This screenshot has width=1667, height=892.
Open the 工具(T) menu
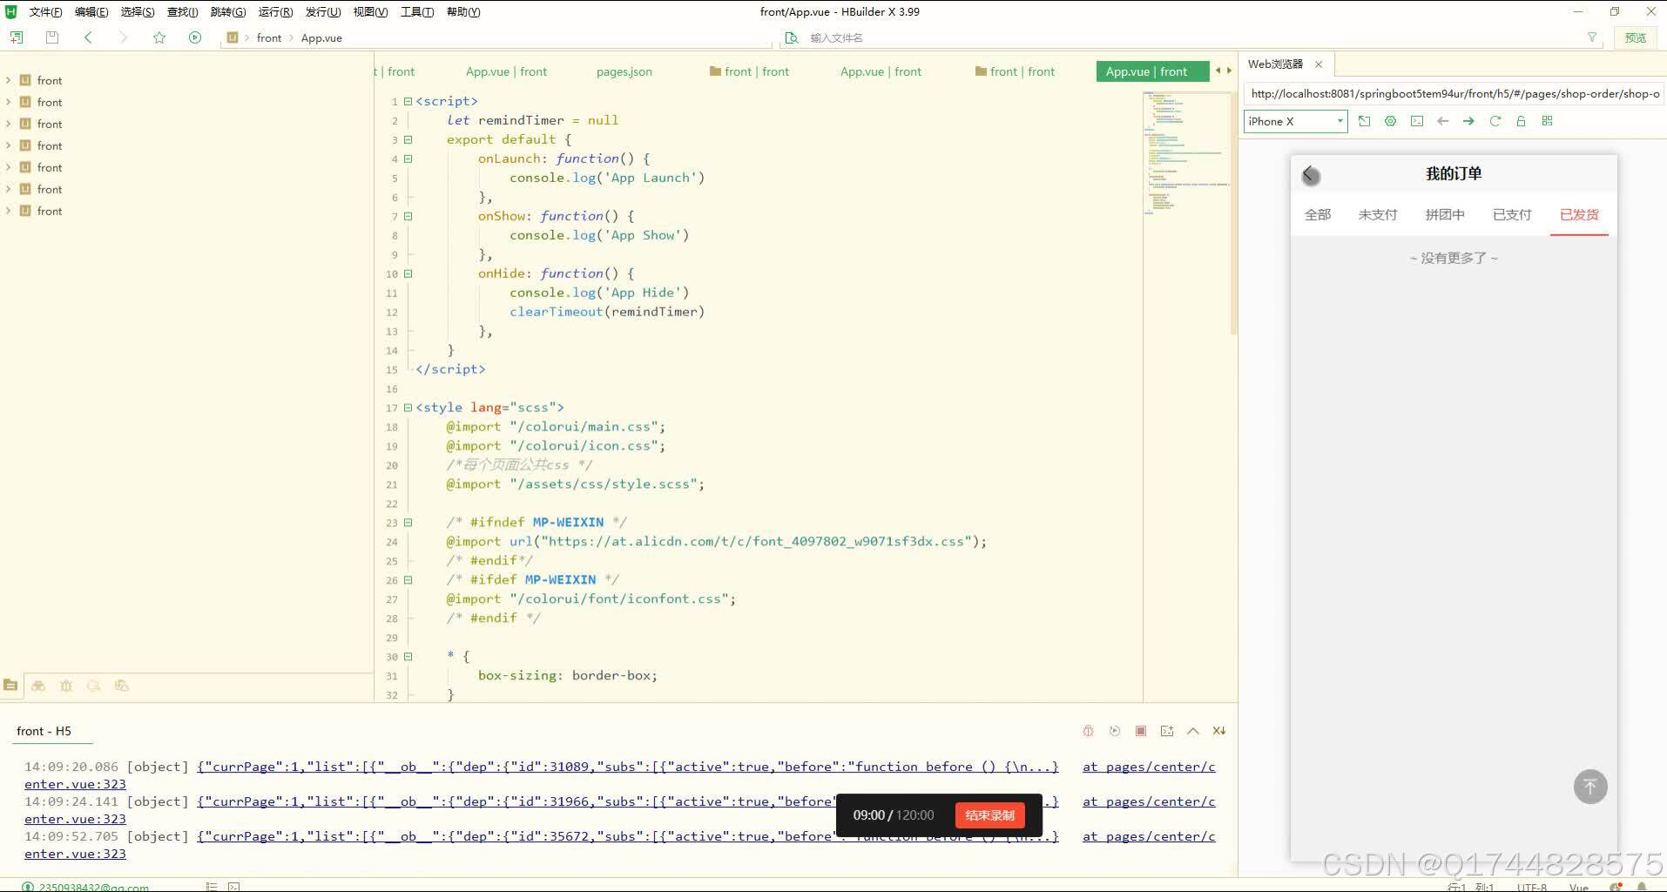pos(417,11)
